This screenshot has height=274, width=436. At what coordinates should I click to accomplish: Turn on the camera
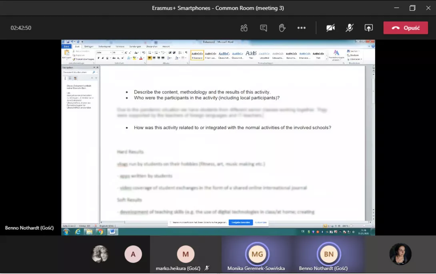point(330,28)
